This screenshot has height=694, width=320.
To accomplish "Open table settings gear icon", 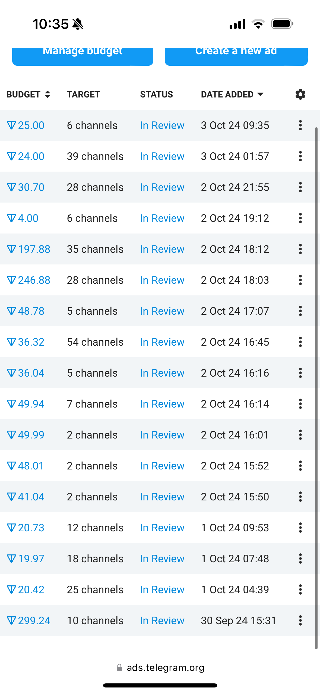I will [x=300, y=94].
